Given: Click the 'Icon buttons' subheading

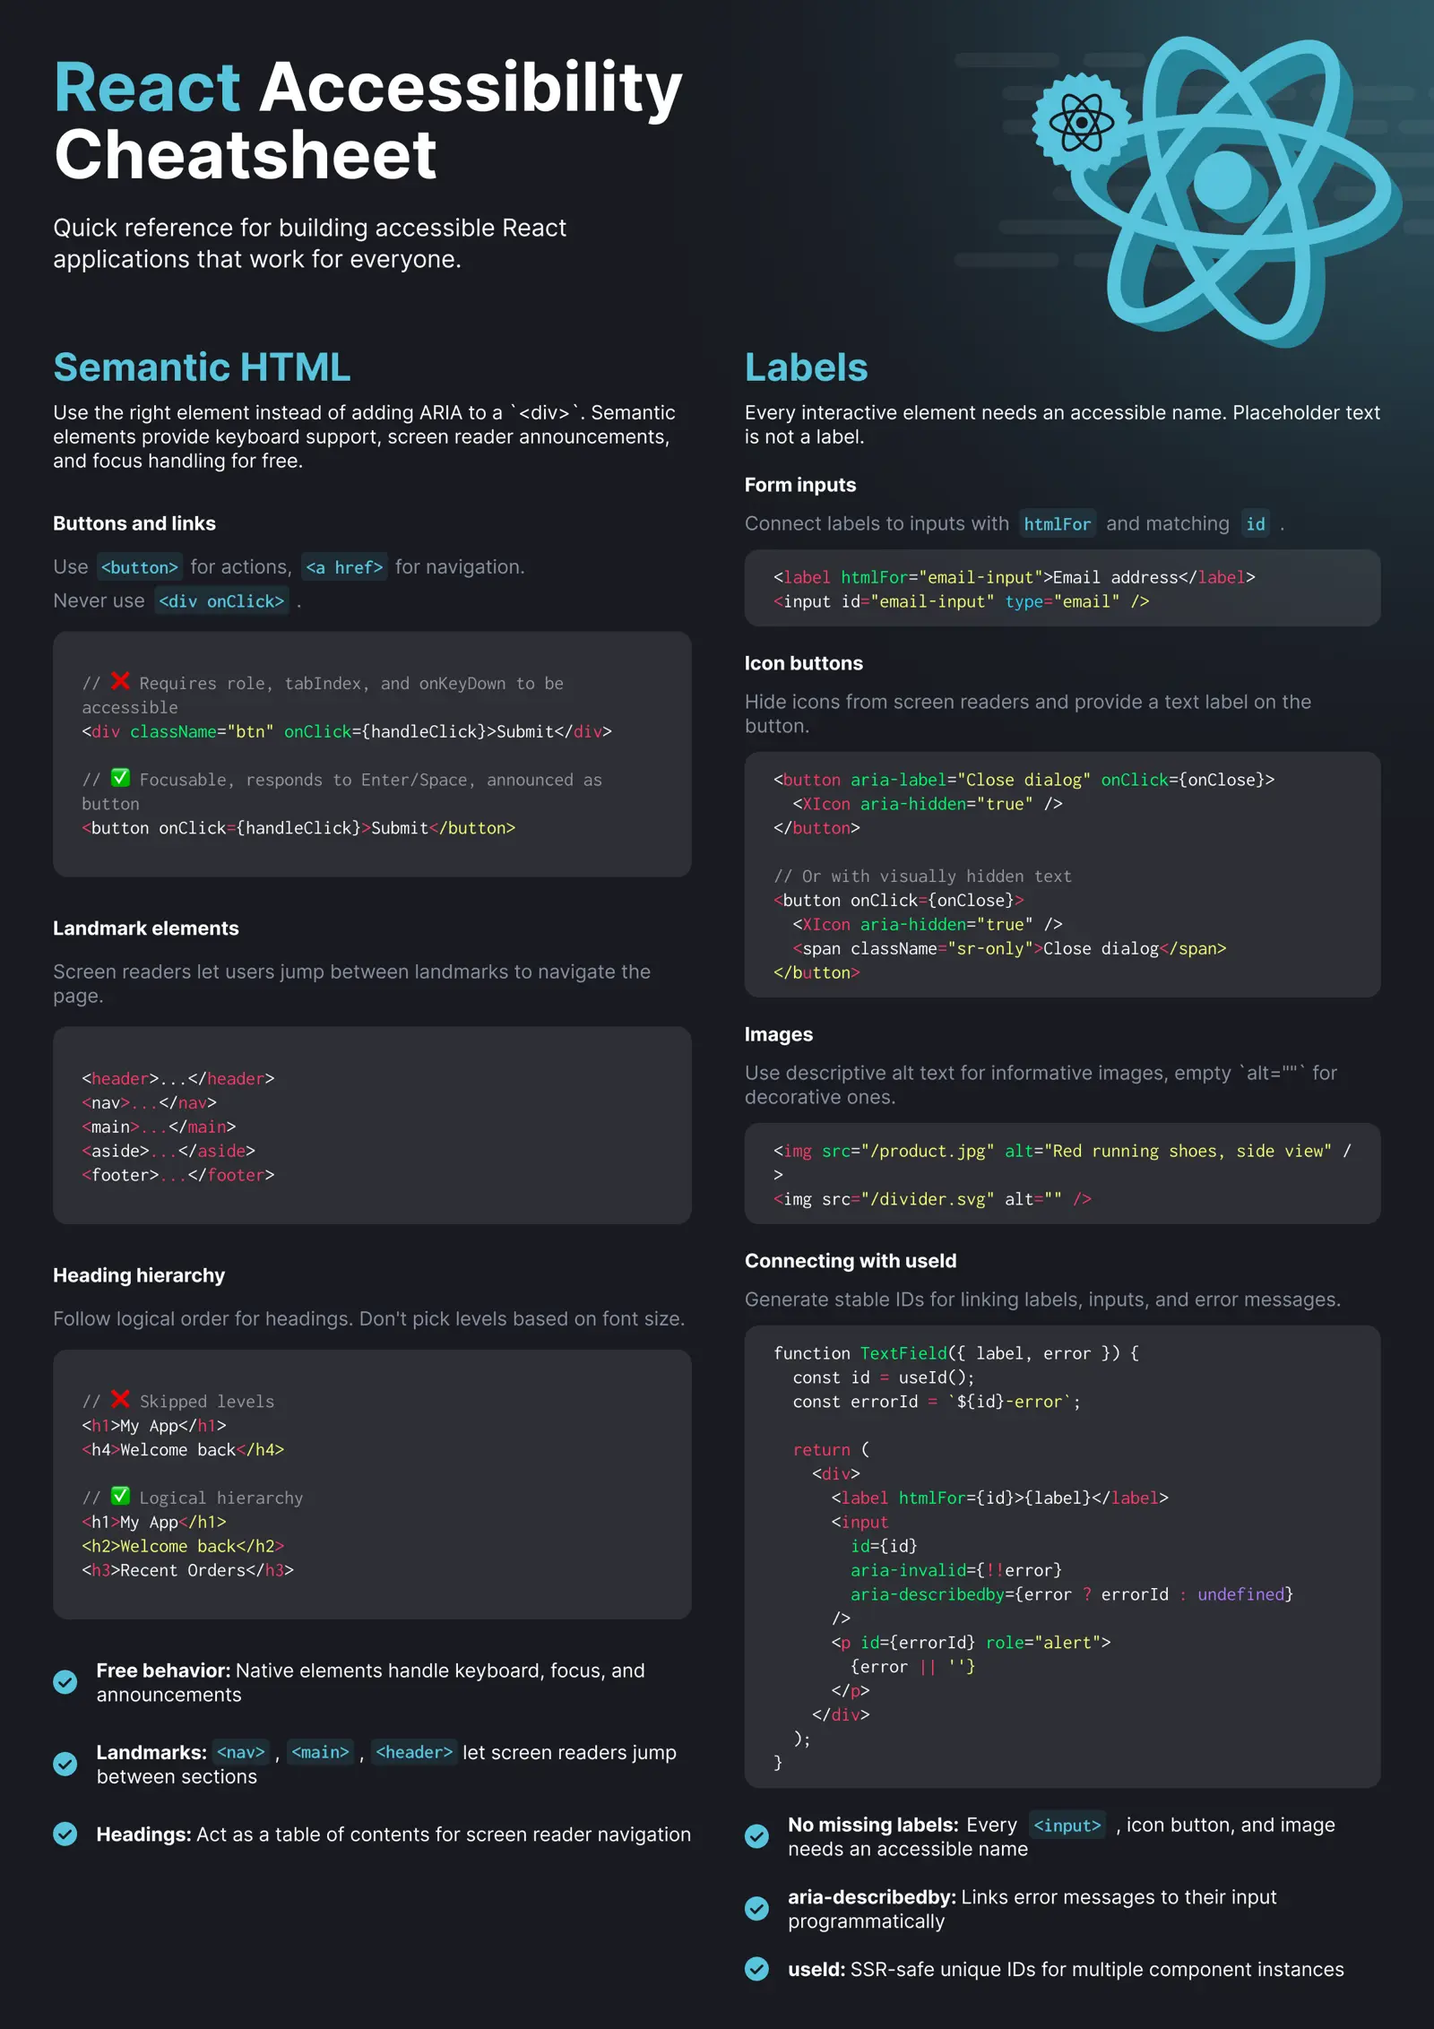Looking at the screenshot, I should (x=804, y=663).
